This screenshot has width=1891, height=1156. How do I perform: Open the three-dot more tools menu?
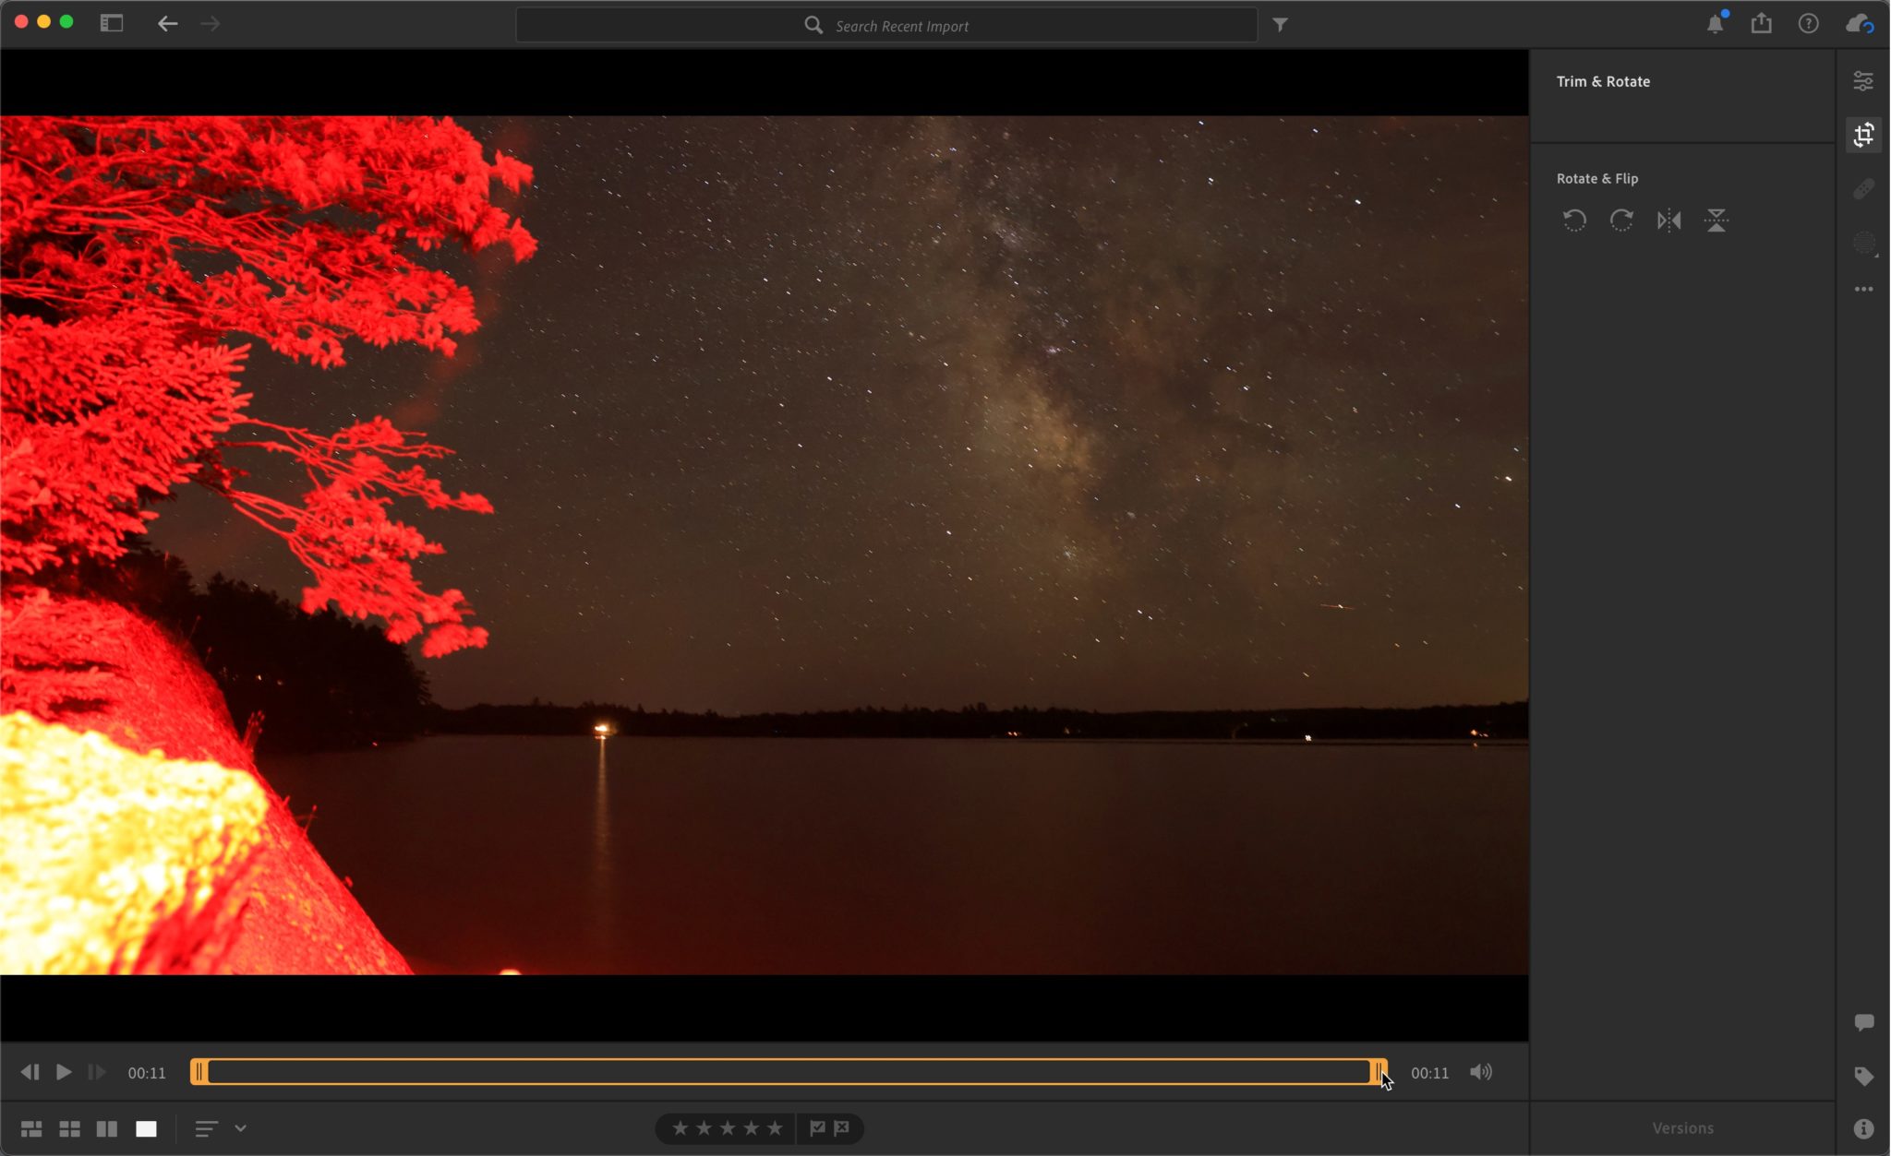[x=1865, y=288]
